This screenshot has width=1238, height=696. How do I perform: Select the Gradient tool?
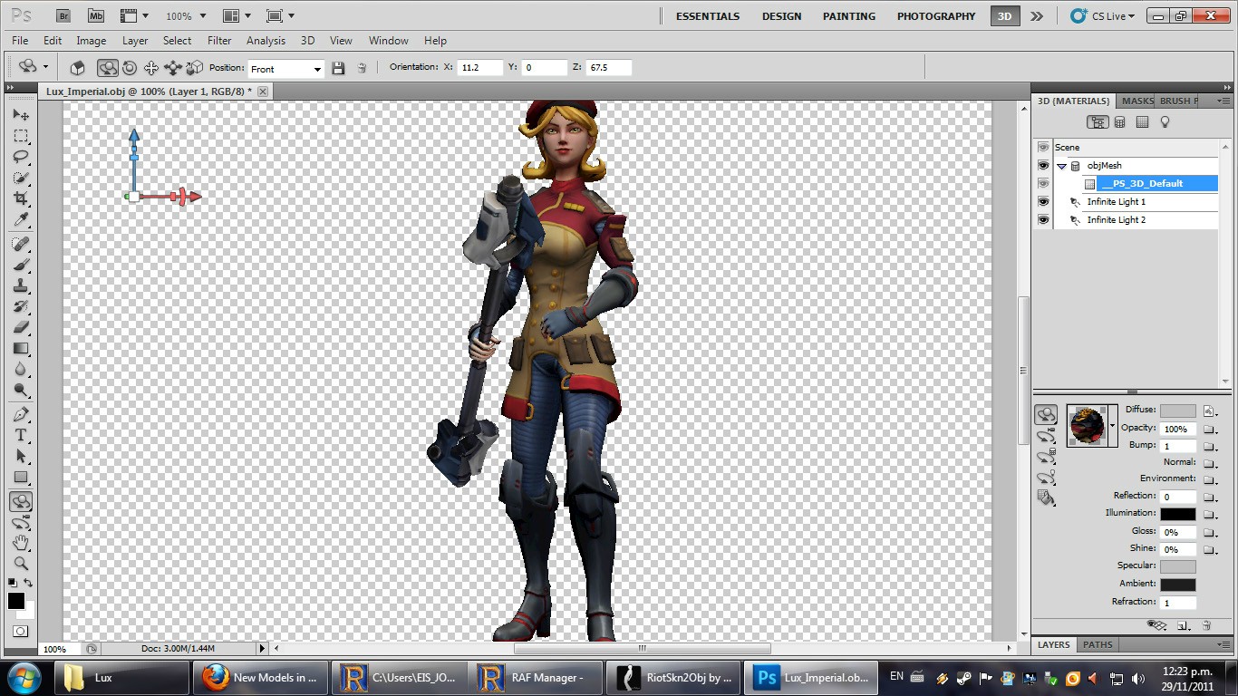point(21,348)
